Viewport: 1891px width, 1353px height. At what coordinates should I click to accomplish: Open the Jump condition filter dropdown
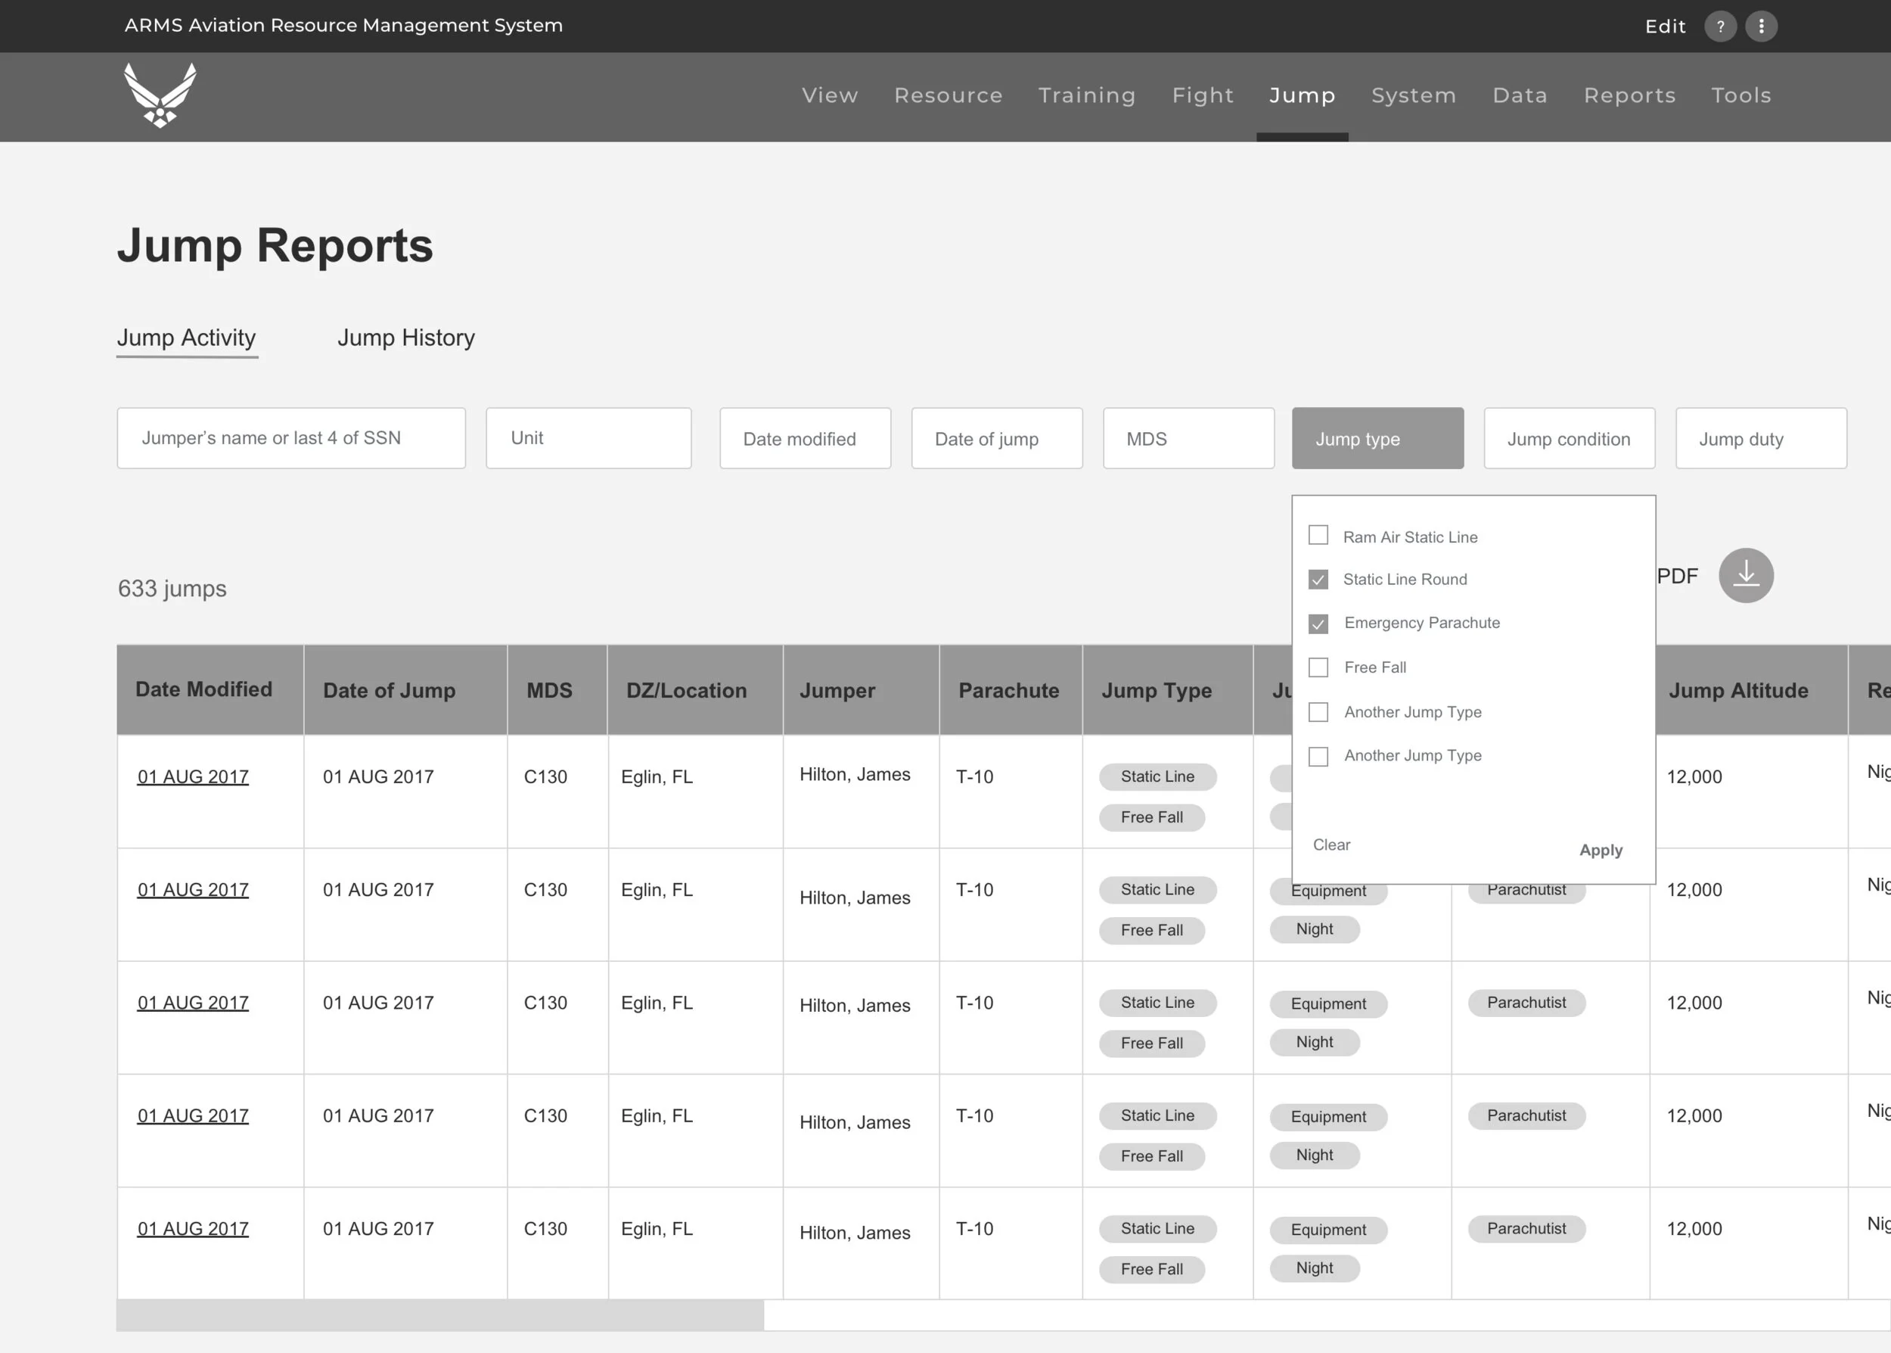(1568, 438)
